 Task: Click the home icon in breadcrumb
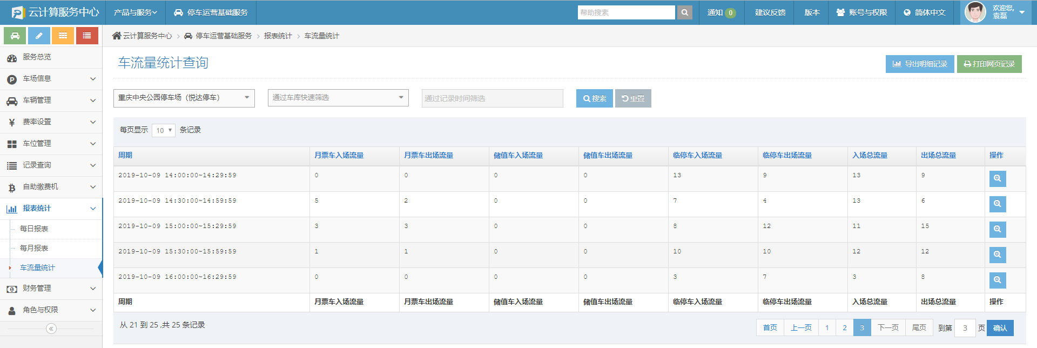[117, 36]
